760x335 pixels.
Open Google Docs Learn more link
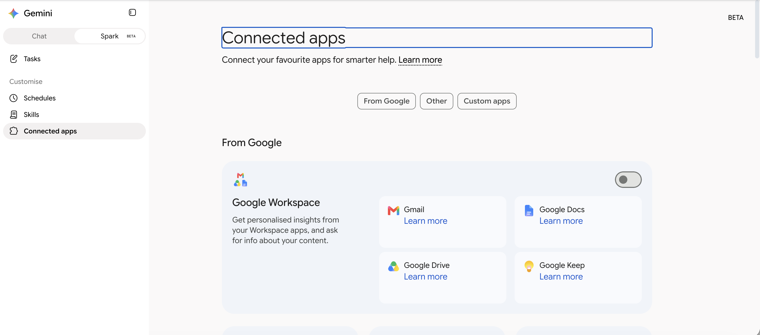point(561,221)
